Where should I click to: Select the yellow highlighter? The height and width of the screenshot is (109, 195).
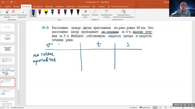pyautogui.click(x=46, y=12)
